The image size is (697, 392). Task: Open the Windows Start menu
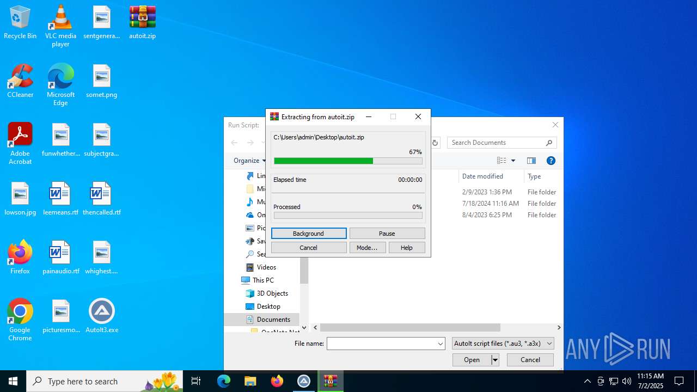[x=13, y=381]
